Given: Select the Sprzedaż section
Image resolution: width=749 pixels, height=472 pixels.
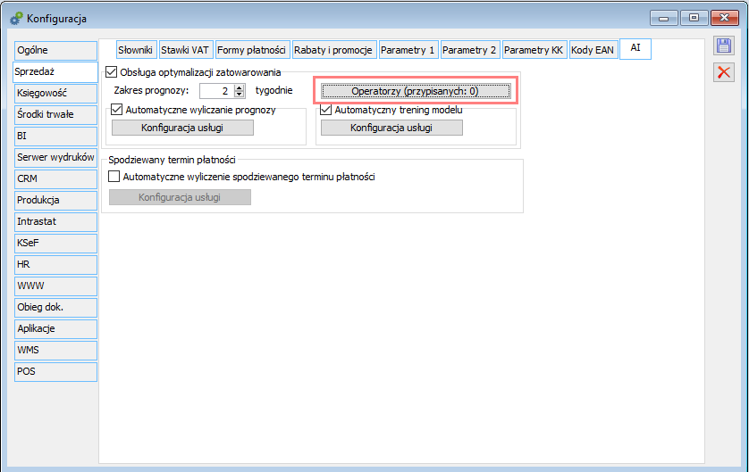Looking at the screenshot, I should click(55, 71).
